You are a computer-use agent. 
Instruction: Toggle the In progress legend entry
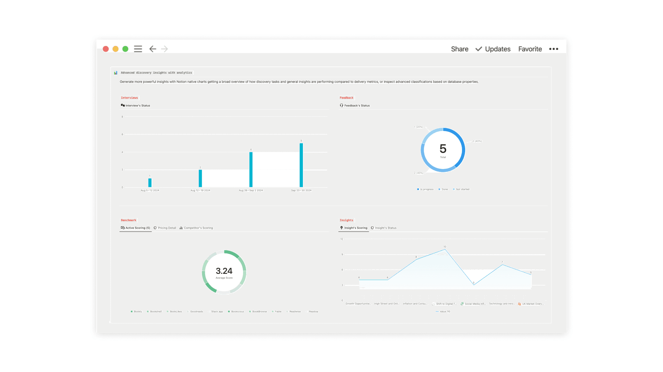coord(425,189)
